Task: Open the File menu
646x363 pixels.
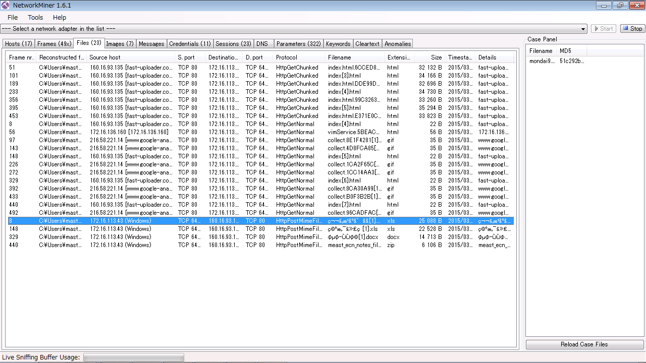Action: 13,17
